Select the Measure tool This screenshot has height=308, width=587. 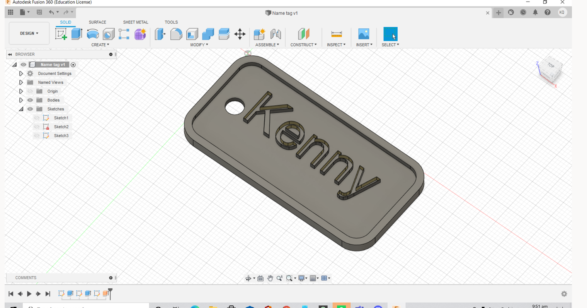tap(337, 34)
